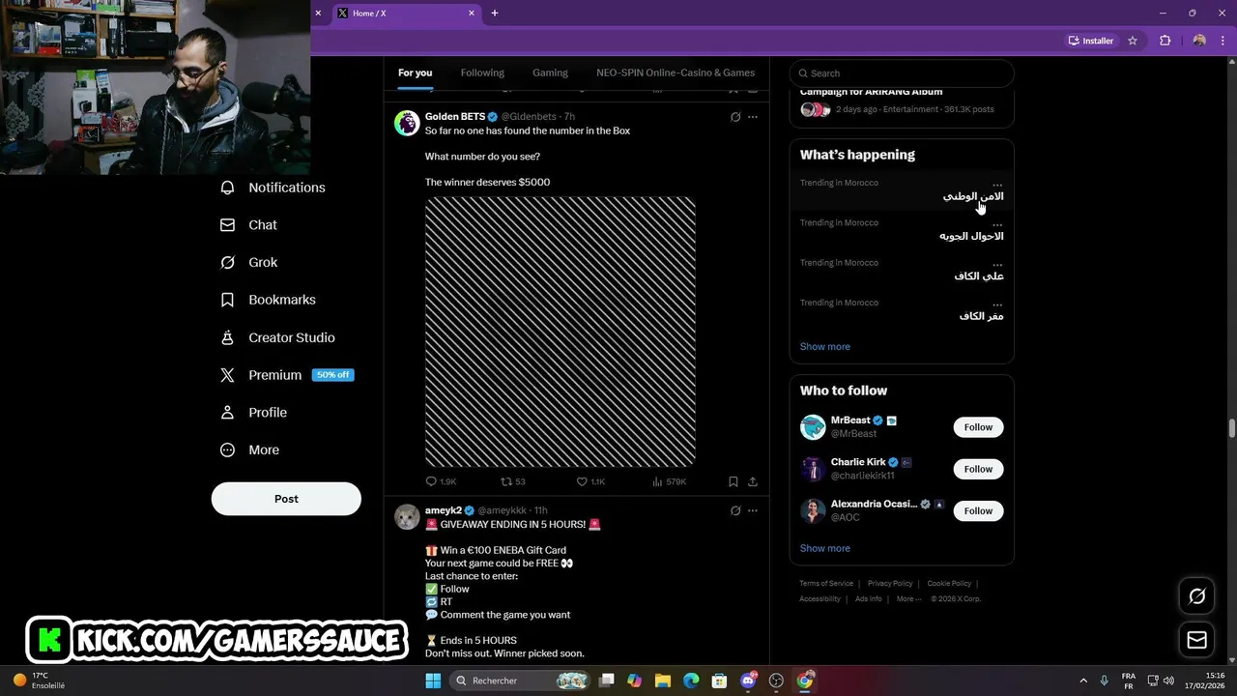This screenshot has height=696, width=1237.
Task: Open the Chrome three-dot menu
Action: pos(1223,41)
